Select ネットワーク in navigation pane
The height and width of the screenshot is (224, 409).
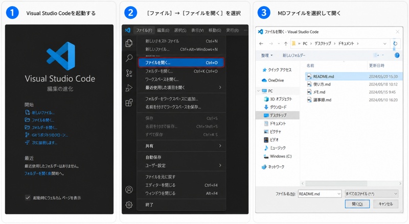[273, 167]
